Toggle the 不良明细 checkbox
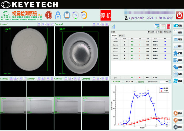The height and width of the screenshot is (131, 184). click(137, 81)
